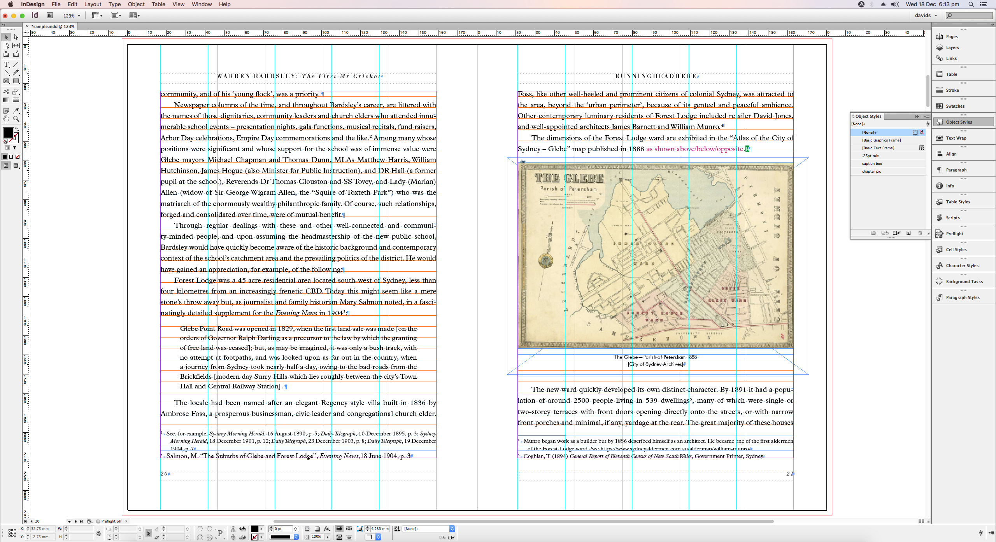Open the zoom level dropdown at 123%
This screenshot has height=542, width=996.
[x=79, y=16]
